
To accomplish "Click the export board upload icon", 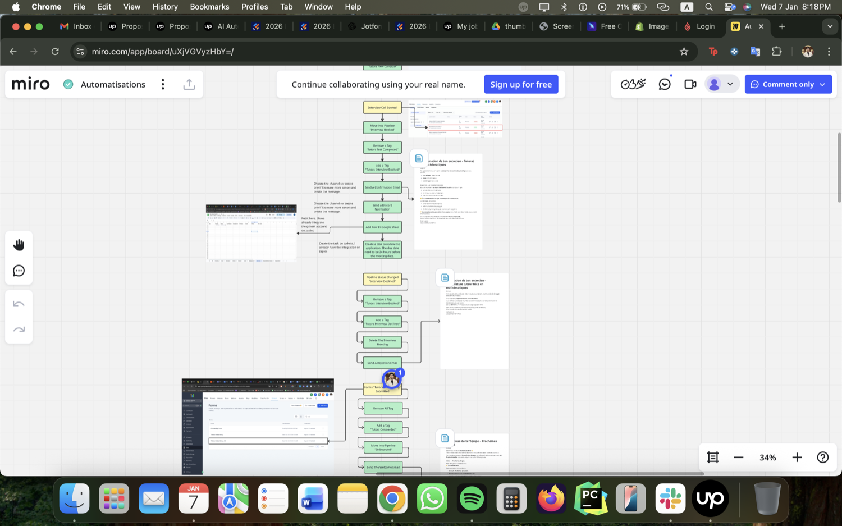I will (189, 84).
